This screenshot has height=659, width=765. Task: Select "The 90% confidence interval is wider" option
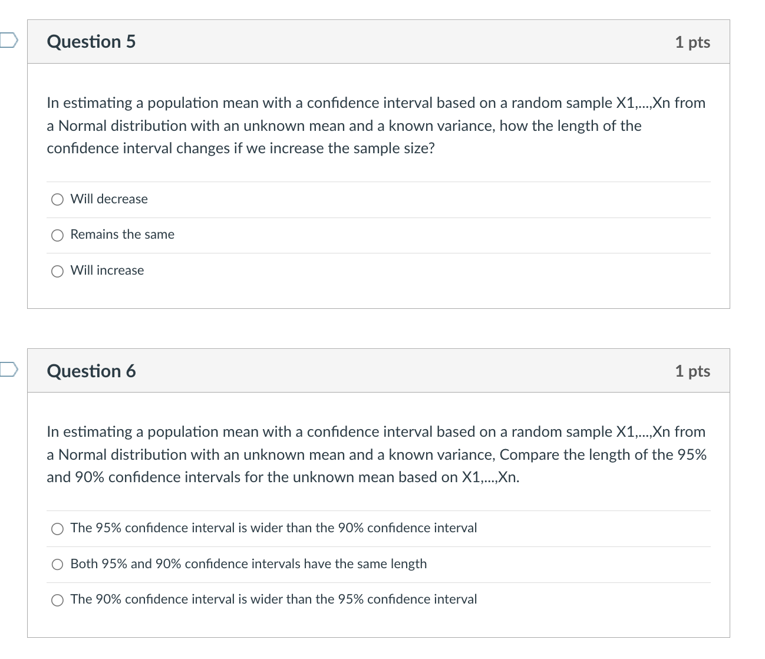coord(57,599)
